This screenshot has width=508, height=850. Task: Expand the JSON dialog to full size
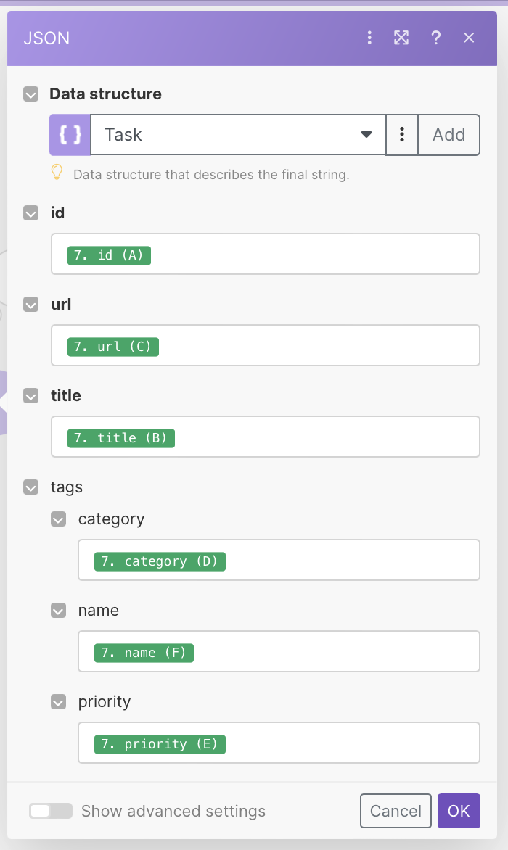click(x=401, y=38)
